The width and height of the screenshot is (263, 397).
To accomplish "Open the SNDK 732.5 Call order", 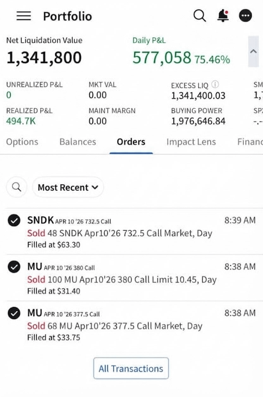I will [x=119, y=233].
